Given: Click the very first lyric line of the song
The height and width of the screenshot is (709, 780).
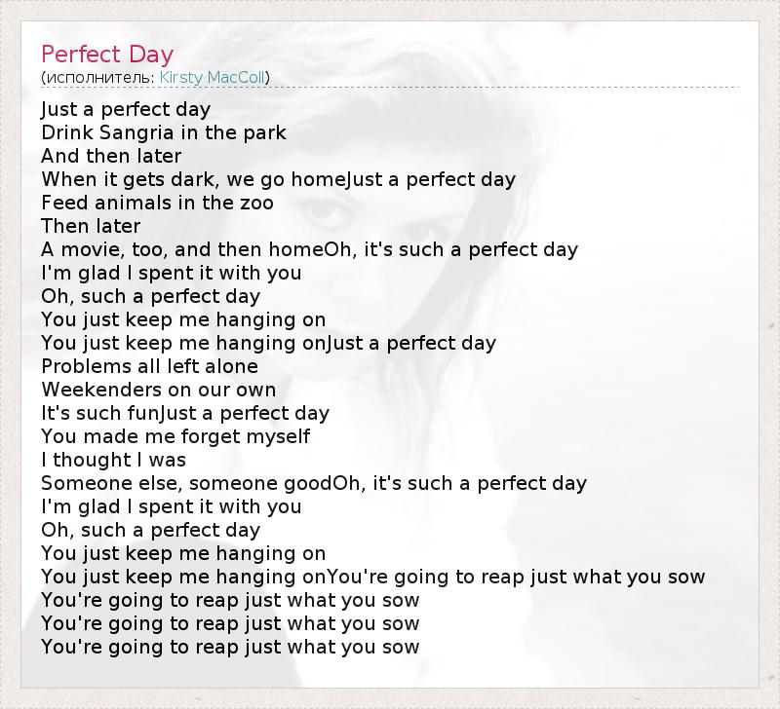Looking at the screenshot, I should [126, 109].
